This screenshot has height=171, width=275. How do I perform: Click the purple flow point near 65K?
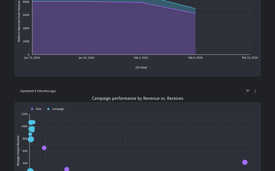coord(44,148)
